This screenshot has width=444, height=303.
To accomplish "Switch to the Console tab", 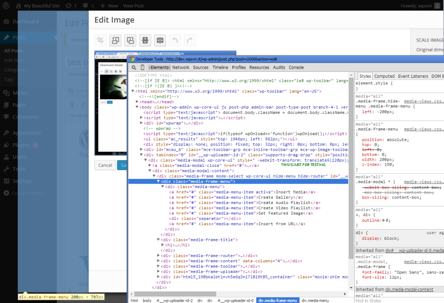I will tap(296, 67).
